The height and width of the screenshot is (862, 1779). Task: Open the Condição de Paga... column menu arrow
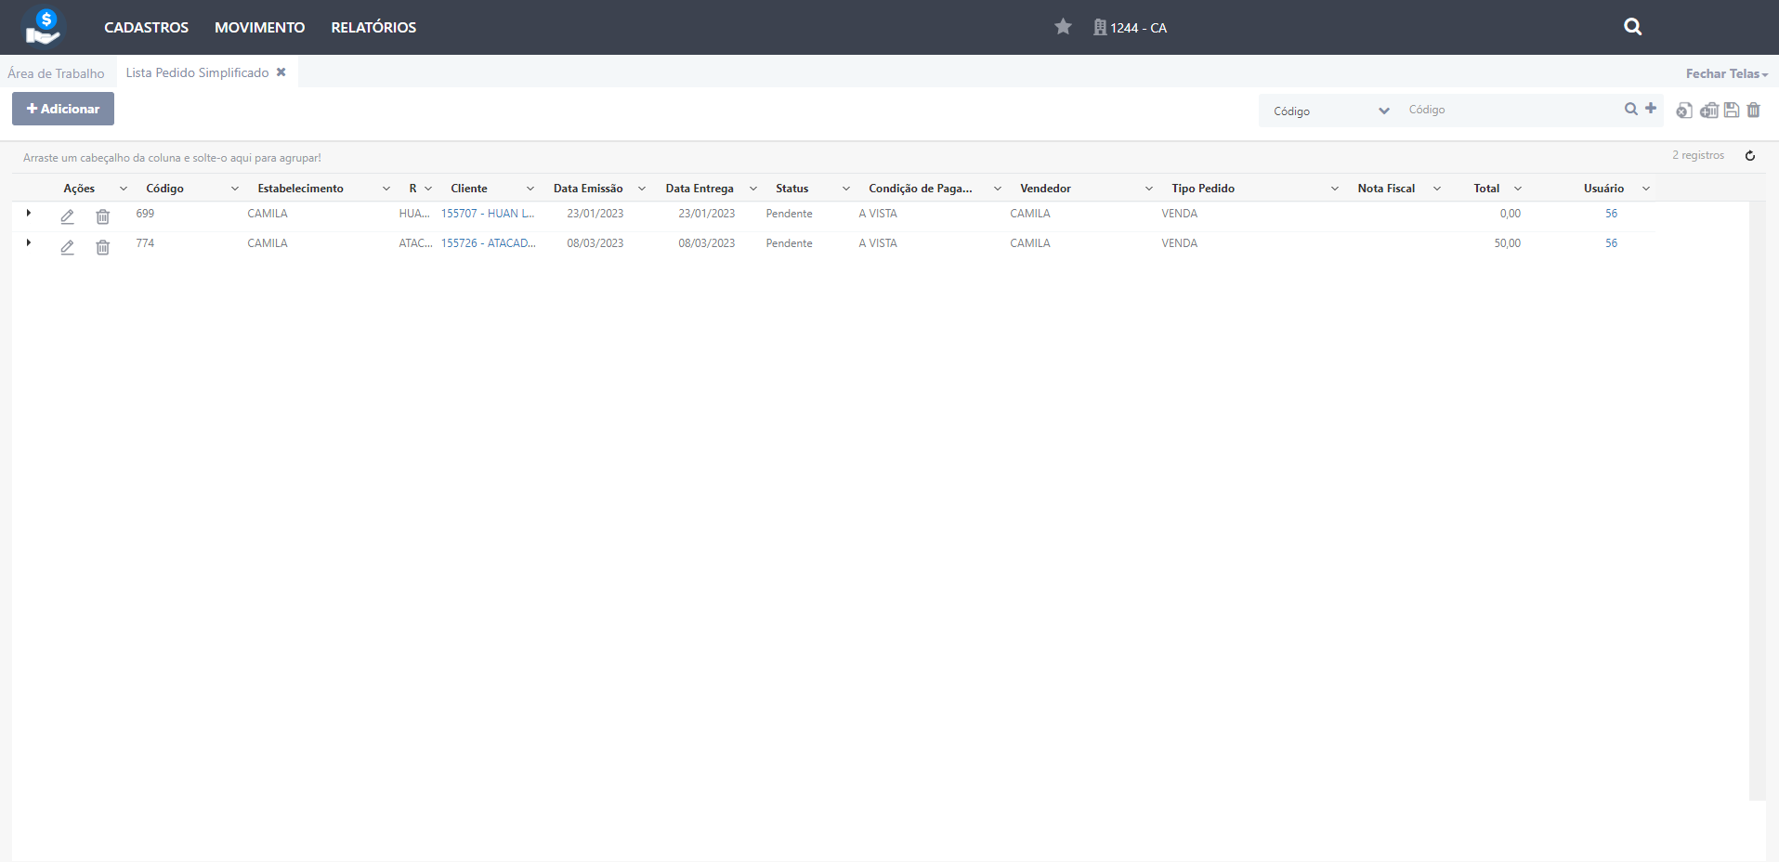pyautogui.click(x=998, y=189)
